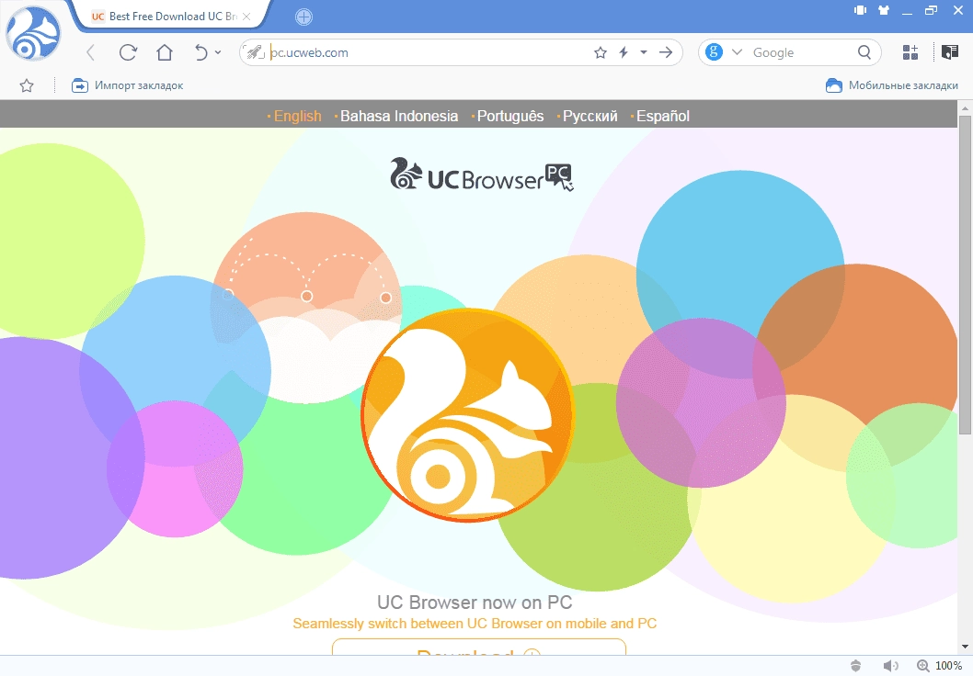The image size is (973, 676).
Task: Switch page language to Español
Action: tap(663, 116)
